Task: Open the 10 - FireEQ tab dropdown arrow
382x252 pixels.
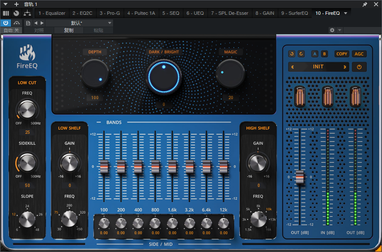Action: [x=346, y=13]
